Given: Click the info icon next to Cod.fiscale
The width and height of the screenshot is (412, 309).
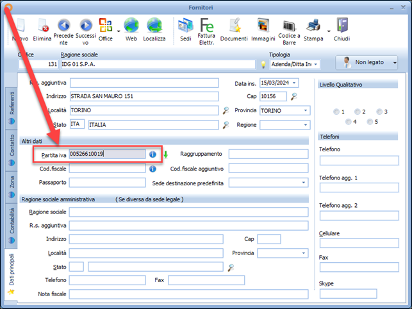Looking at the screenshot, I should point(152,169).
